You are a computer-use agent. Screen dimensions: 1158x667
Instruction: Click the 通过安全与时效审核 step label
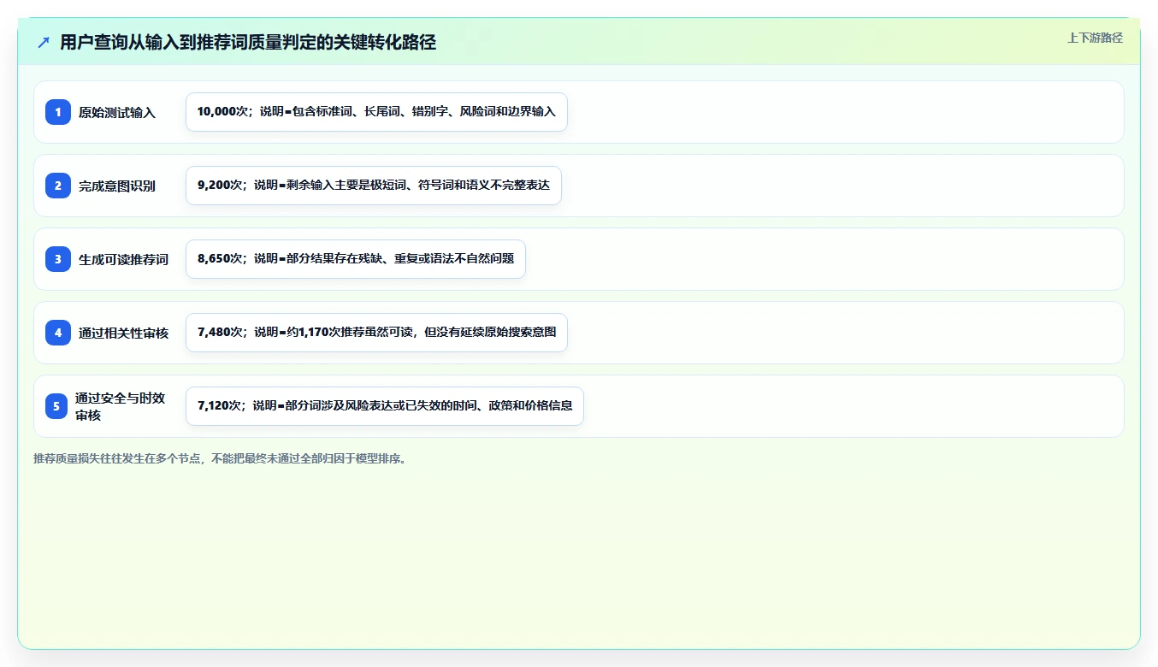[120, 406]
